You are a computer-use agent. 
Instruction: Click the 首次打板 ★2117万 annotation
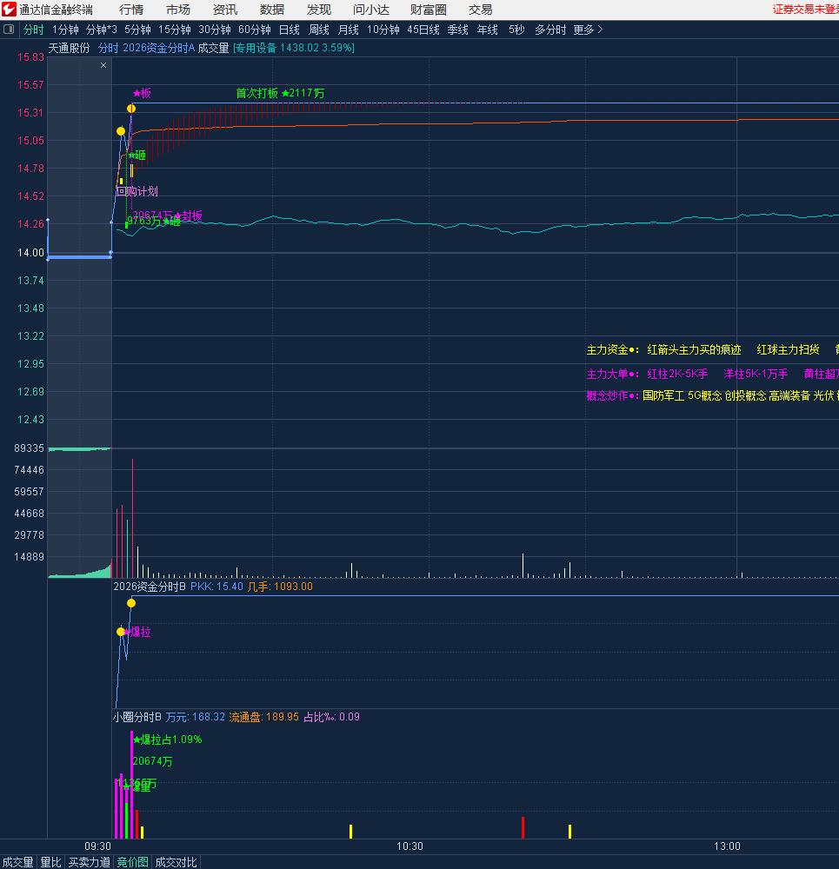point(280,93)
